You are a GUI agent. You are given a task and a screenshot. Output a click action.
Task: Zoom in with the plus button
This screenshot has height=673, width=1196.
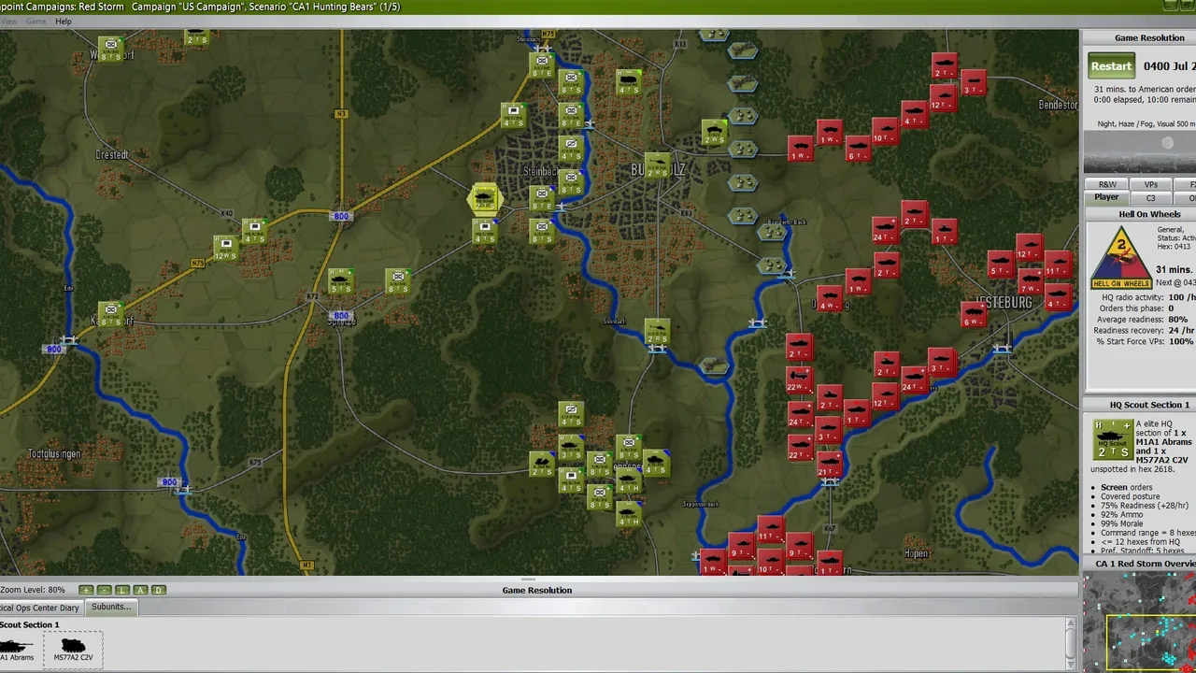[x=86, y=590]
